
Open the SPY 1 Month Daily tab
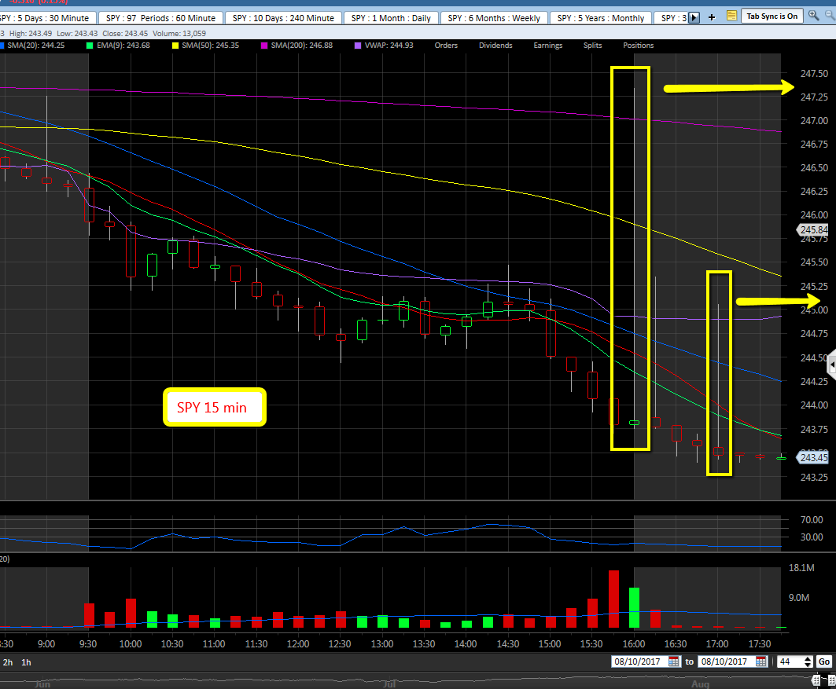pos(391,17)
